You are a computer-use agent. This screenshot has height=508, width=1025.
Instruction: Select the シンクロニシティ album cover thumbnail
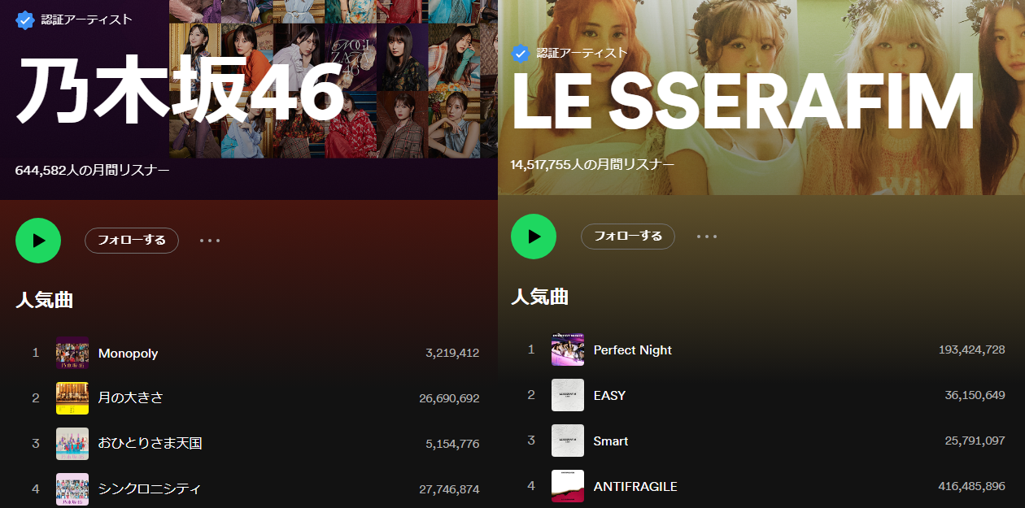click(72, 489)
